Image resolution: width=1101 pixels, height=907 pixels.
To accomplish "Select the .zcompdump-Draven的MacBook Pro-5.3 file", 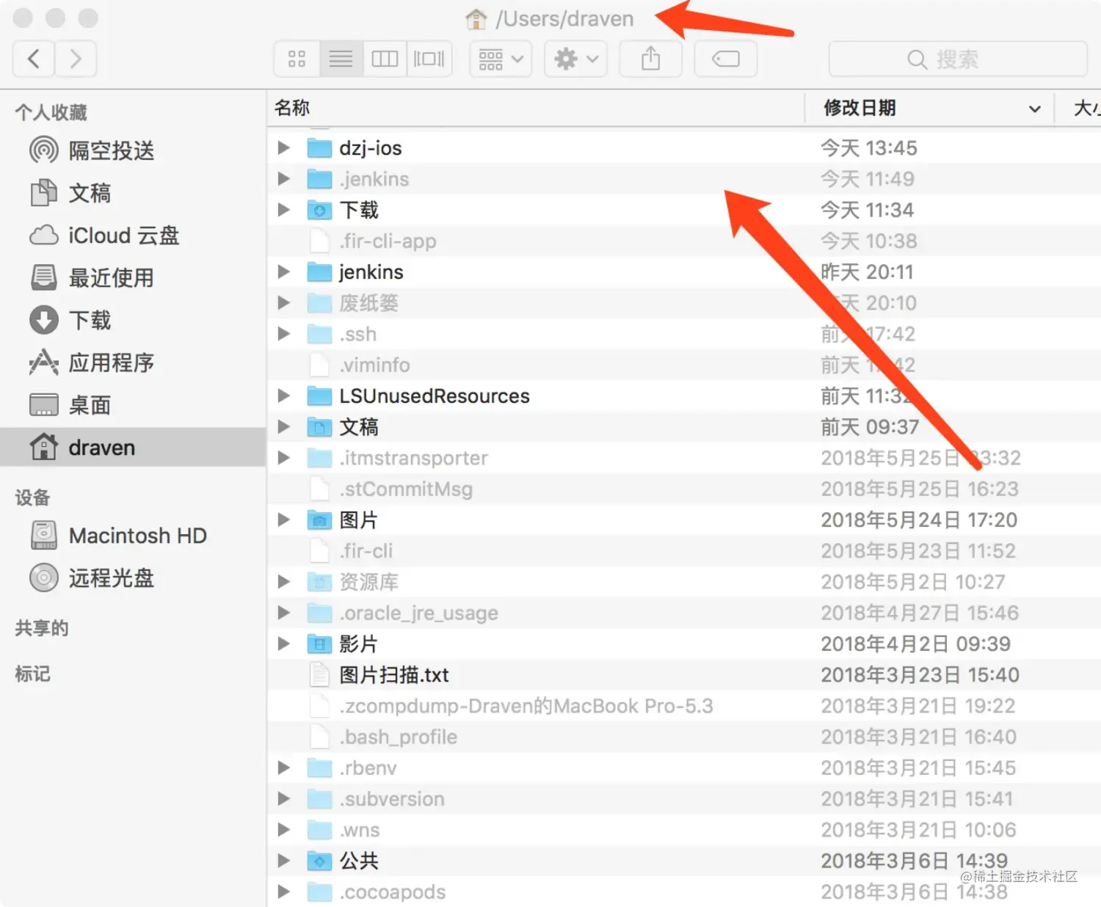I will click(x=526, y=706).
